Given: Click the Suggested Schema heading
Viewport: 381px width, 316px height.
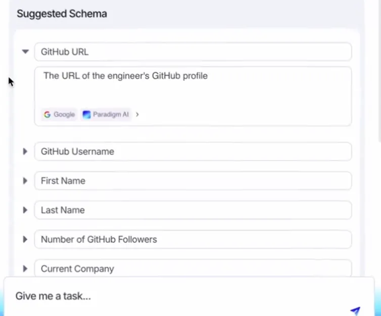Looking at the screenshot, I should 62,14.
